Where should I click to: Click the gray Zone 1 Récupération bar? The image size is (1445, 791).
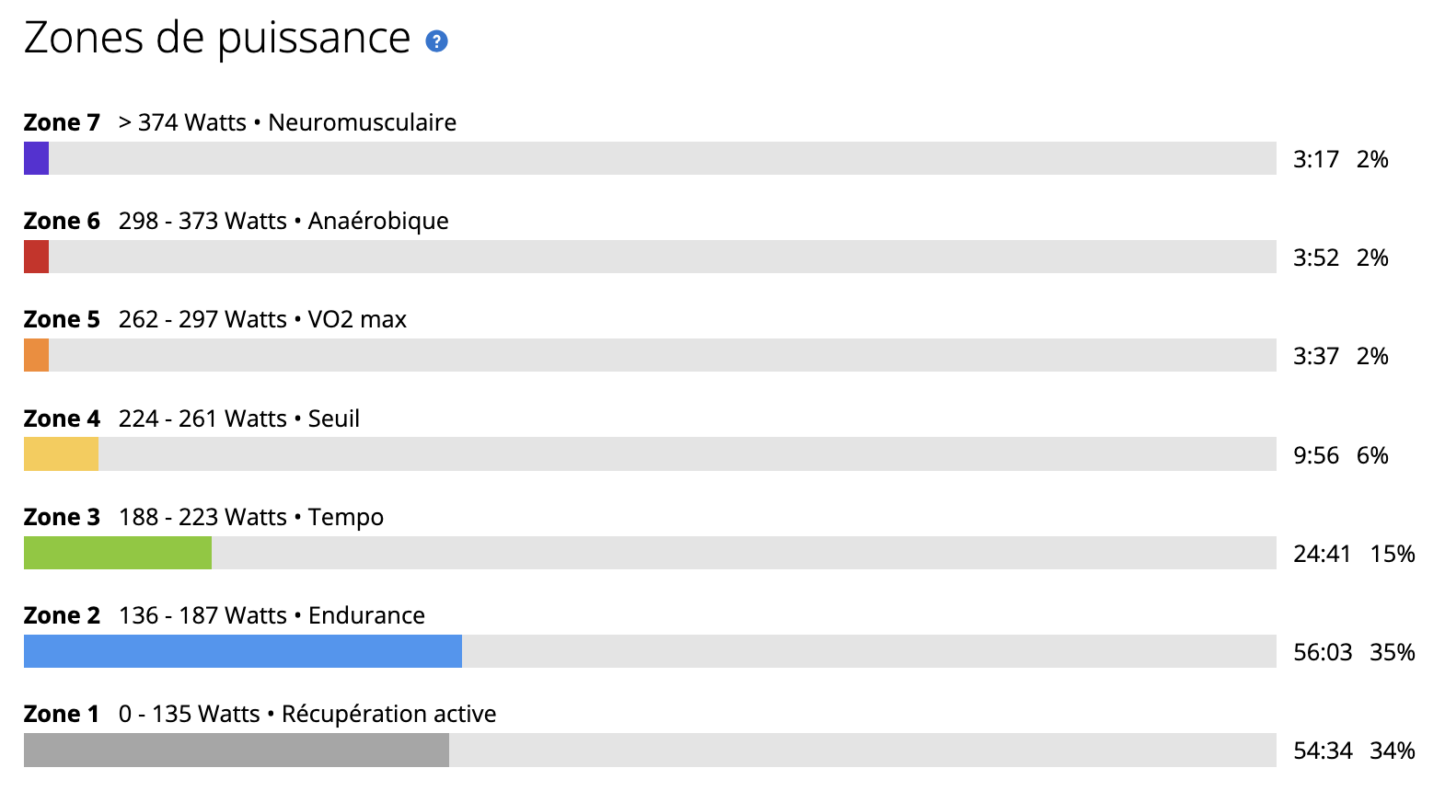(x=237, y=750)
